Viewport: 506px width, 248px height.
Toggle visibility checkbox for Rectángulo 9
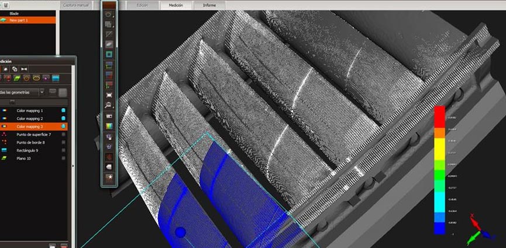pyautogui.click(x=64, y=150)
